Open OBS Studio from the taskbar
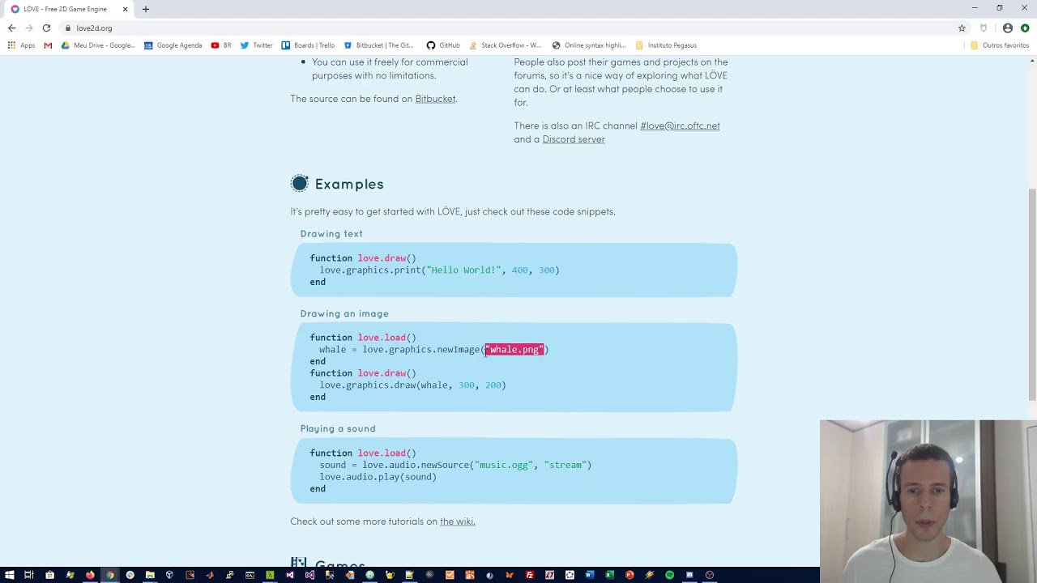 [709, 575]
